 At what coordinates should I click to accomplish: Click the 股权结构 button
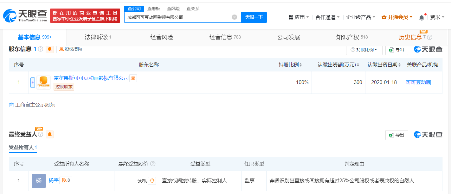70,49
